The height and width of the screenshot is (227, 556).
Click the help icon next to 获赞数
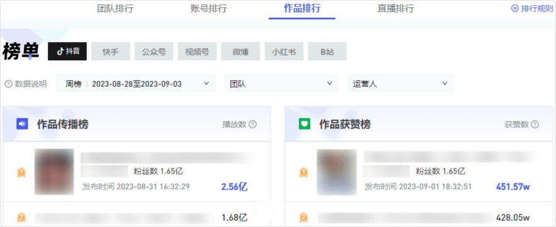click(535, 125)
